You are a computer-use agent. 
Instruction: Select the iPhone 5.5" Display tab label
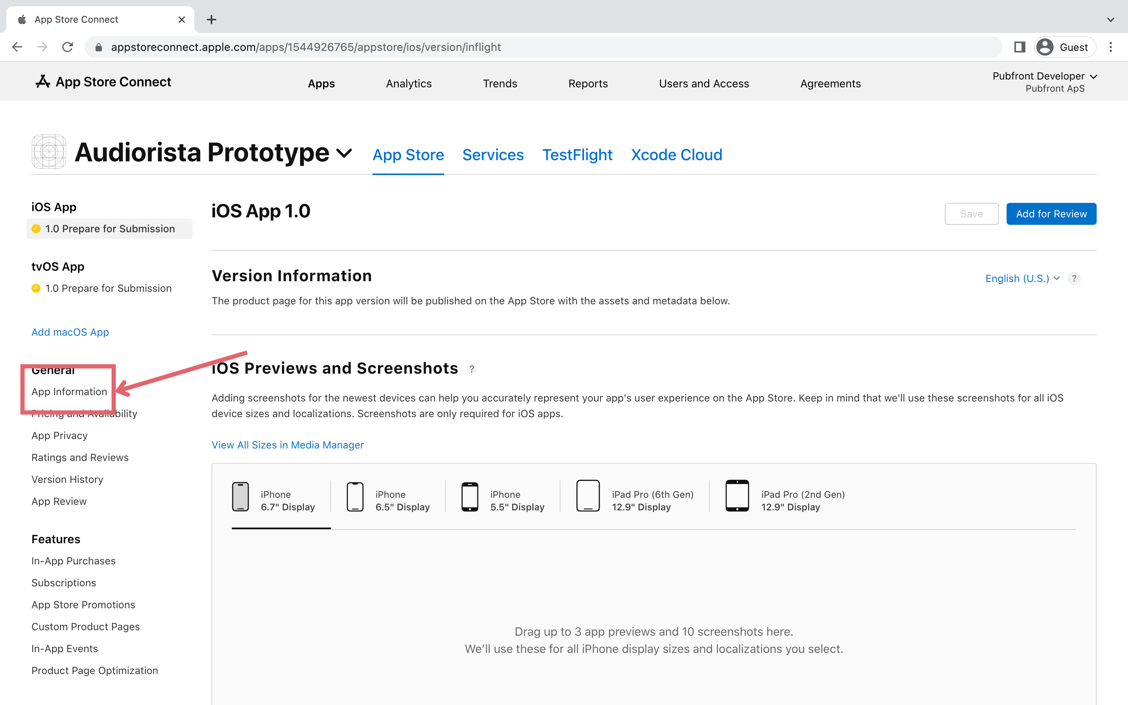(x=517, y=501)
